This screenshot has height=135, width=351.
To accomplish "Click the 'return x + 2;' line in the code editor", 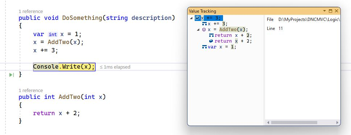I will coord(57,113).
